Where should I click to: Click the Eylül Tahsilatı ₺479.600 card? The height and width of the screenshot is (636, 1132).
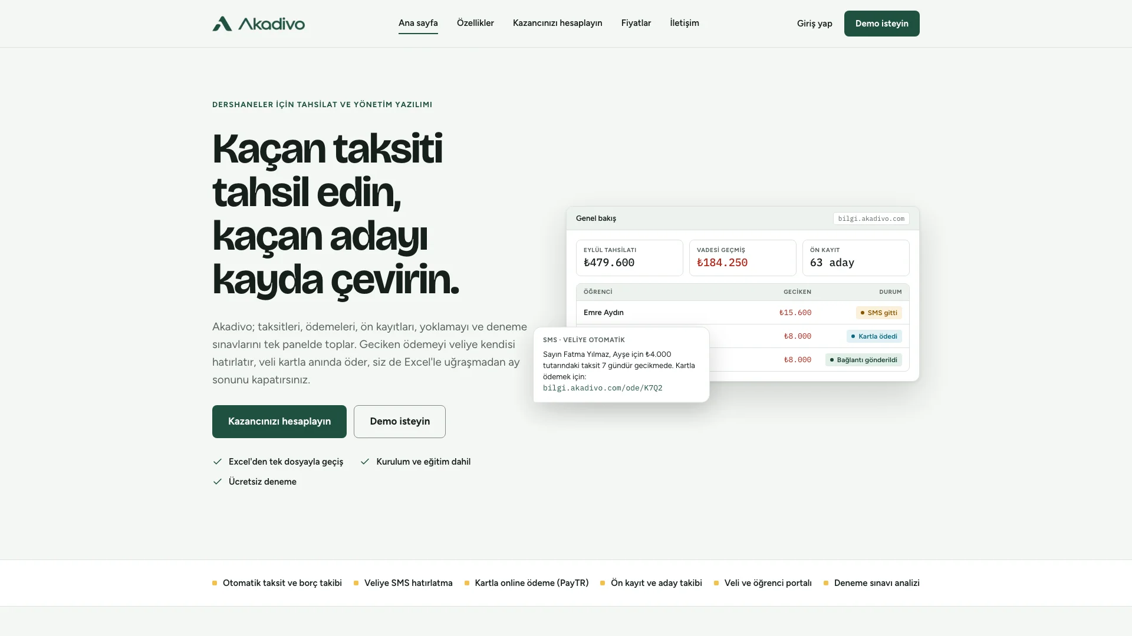point(630,258)
